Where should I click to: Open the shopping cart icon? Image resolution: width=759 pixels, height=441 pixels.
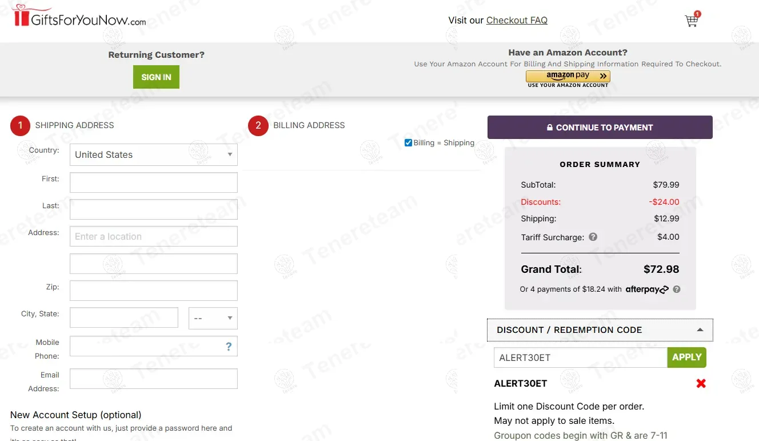pyautogui.click(x=692, y=20)
